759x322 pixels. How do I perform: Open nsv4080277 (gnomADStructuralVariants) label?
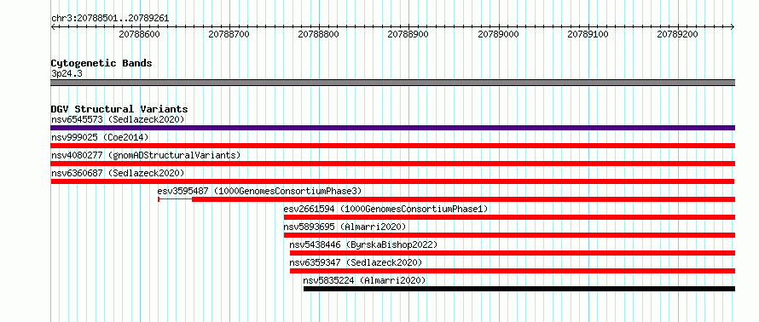146,155
